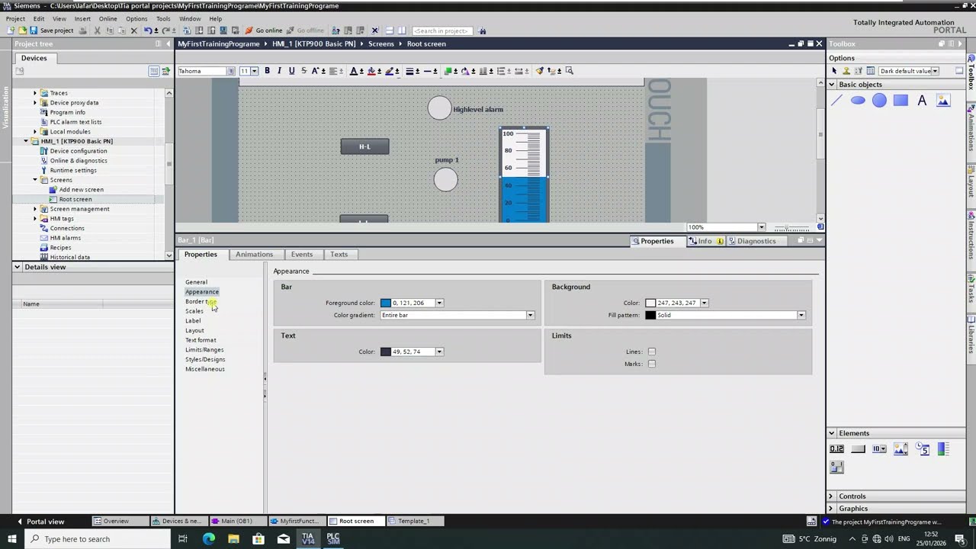Toggle the Underline formatting icon
The width and height of the screenshot is (976, 549).
291,71
